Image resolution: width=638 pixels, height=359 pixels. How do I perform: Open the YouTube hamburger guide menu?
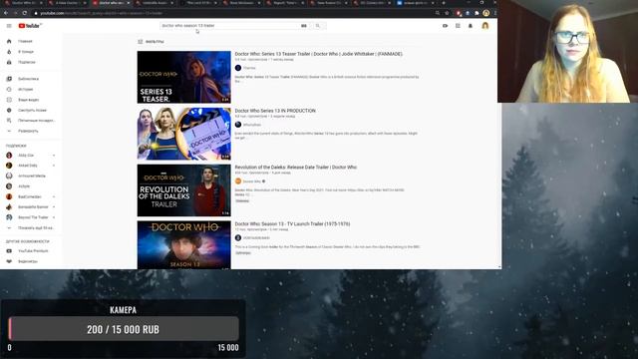(9, 26)
